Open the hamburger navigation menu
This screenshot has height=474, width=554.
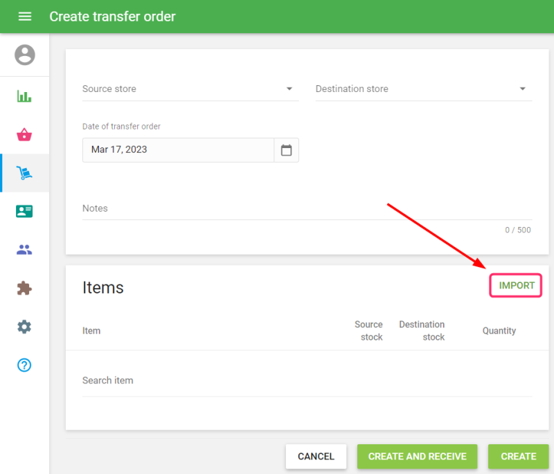[25, 16]
